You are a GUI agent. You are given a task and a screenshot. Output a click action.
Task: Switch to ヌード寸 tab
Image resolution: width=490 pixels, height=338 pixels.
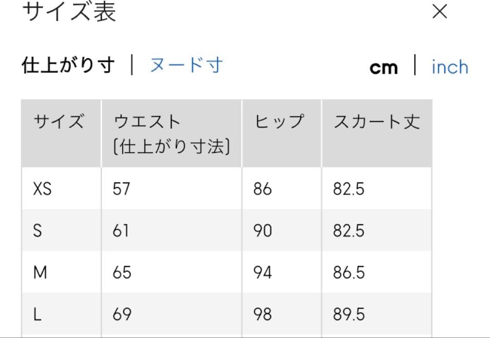click(186, 66)
